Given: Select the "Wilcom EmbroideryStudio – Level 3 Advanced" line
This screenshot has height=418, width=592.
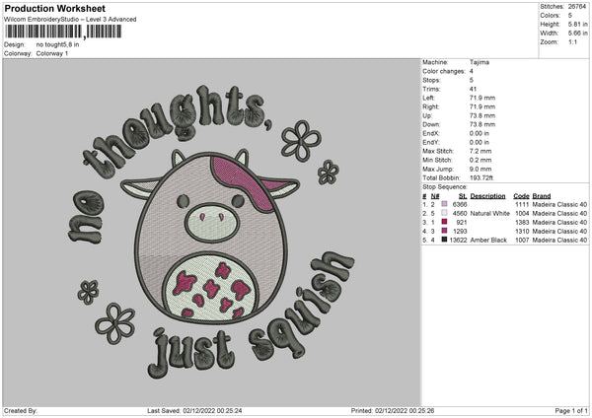Looking at the screenshot, I should click(70, 20).
